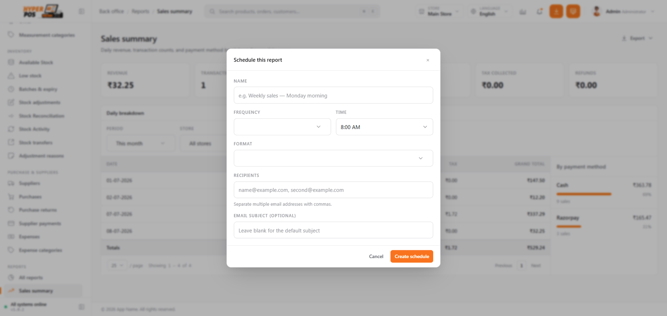The height and width of the screenshot is (316, 667).
Task: Click the Suppliers truck icon
Action: pos(11,183)
